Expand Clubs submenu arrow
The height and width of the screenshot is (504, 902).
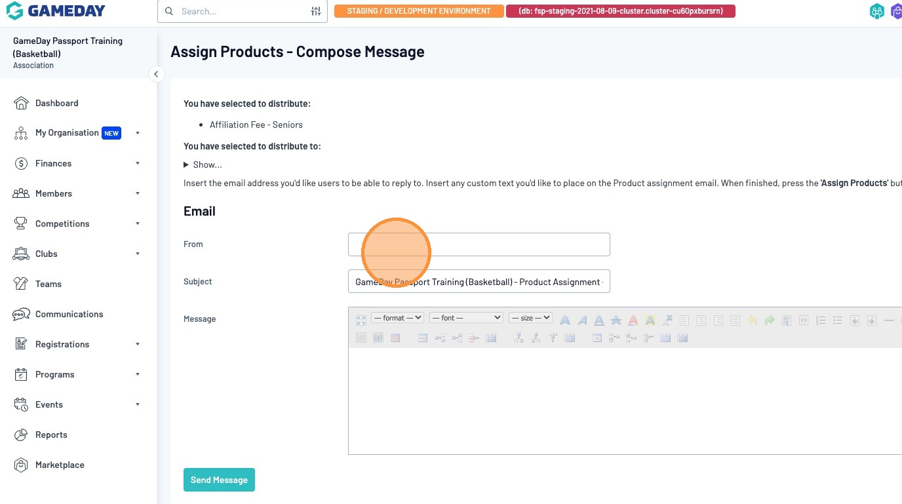pyautogui.click(x=138, y=254)
